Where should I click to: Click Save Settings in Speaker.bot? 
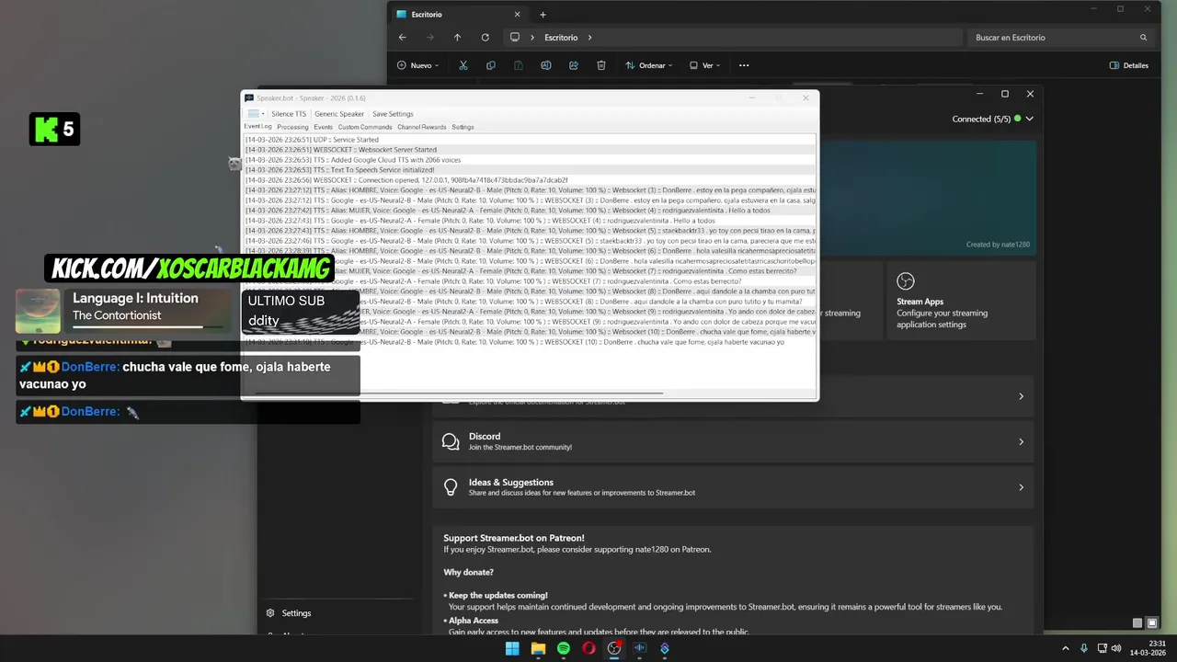pos(393,114)
